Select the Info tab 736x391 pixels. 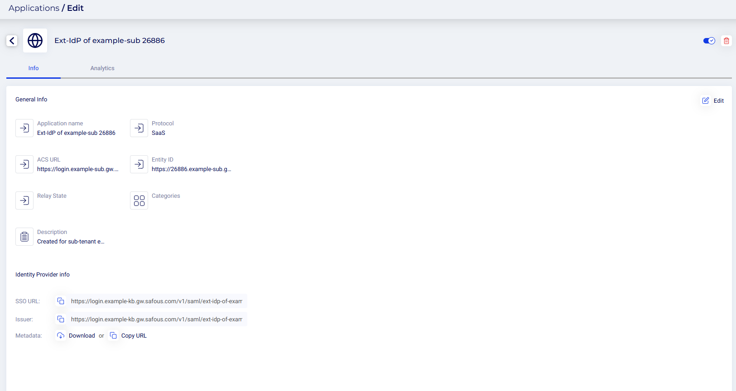click(x=34, y=68)
